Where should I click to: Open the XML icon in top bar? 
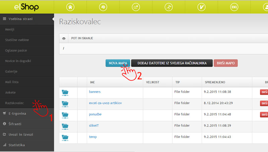tap(234, 7)
